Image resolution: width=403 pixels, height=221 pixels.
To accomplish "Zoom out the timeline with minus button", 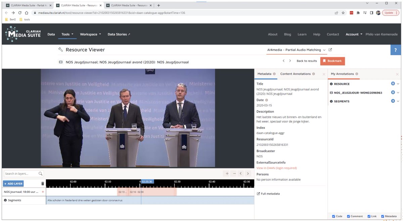I will coord(234,174).
